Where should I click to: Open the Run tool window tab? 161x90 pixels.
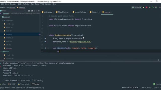(x=4, y=84)
